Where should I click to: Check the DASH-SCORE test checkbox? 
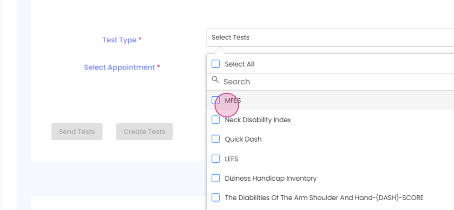point(216,198)
